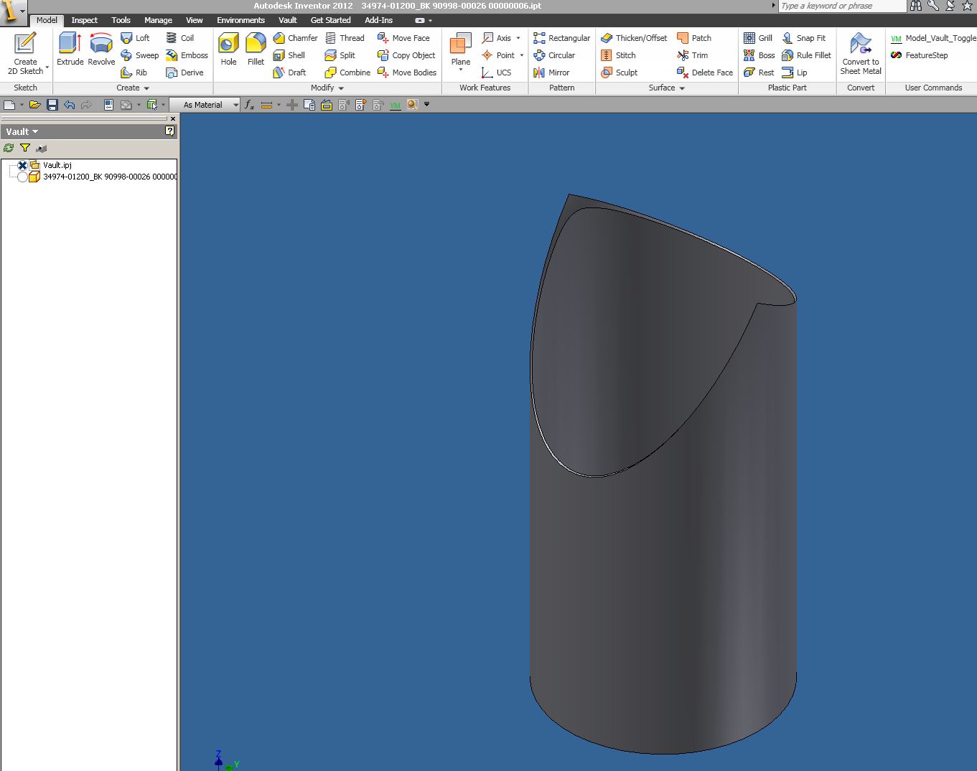This screenshot has height=771, width=977.
Task: Click the Create 2D Sketch tool
Action: coord(25,53)
